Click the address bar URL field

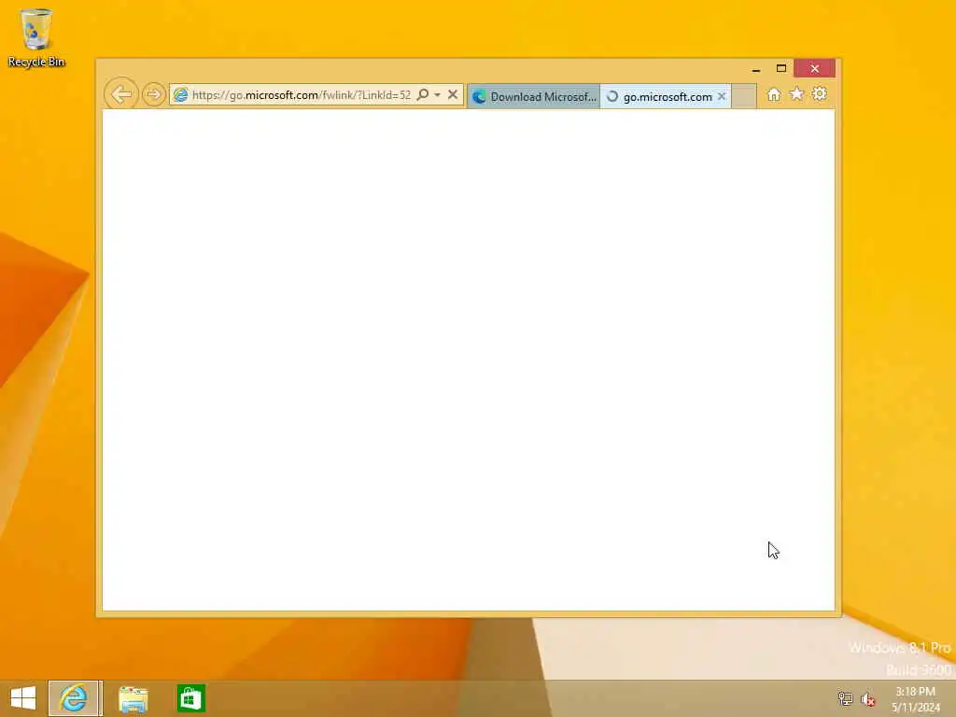coord(302,95)
